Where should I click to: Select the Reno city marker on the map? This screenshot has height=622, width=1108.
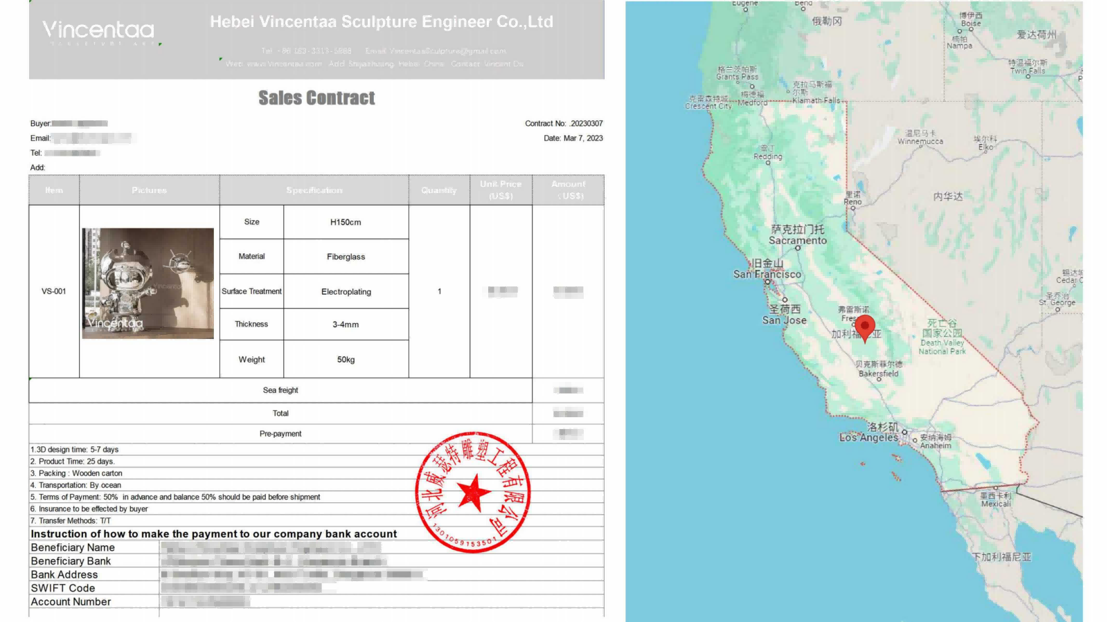853,208
